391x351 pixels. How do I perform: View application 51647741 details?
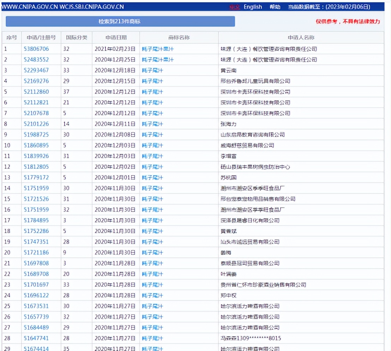point(36,338)
